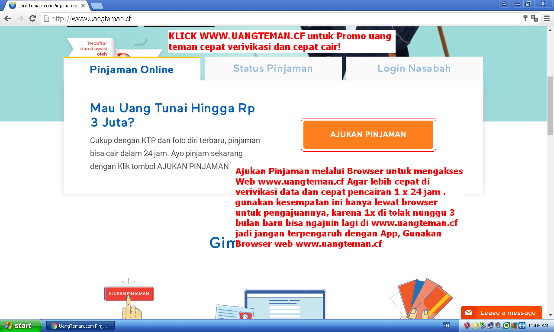Click heading Mau Uang Tunai Hingga Rp 3 Juta?
This screenshot has width=554, height=332.
tap(172, 115)
